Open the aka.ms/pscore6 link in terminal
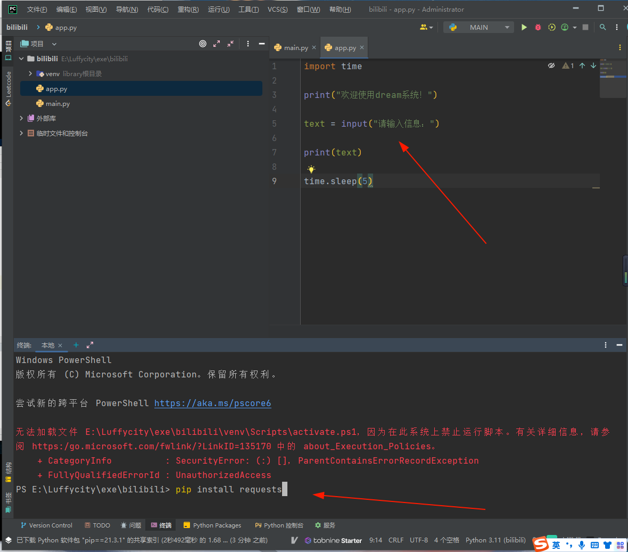Image resolution: width=628 pixels, height=552 pixels. click(x=212, y=403)
